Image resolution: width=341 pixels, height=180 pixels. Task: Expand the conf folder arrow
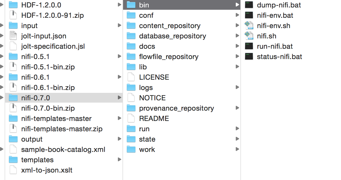237,15
